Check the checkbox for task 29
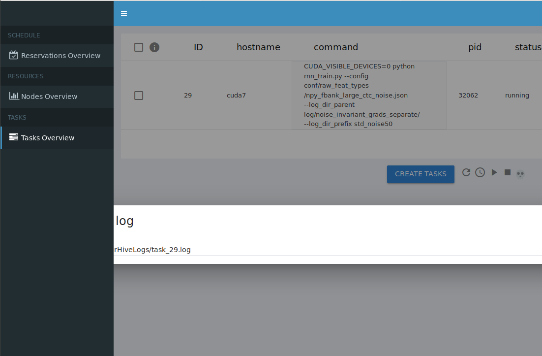 [139, 96]
